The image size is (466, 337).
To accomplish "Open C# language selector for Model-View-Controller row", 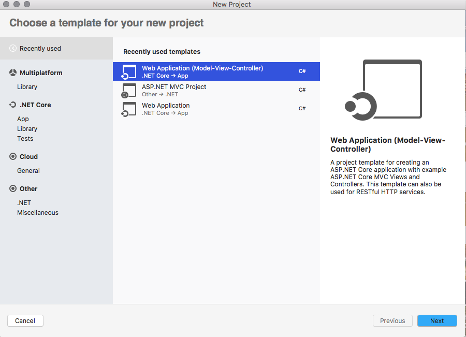I will click(x=302, y=71).
